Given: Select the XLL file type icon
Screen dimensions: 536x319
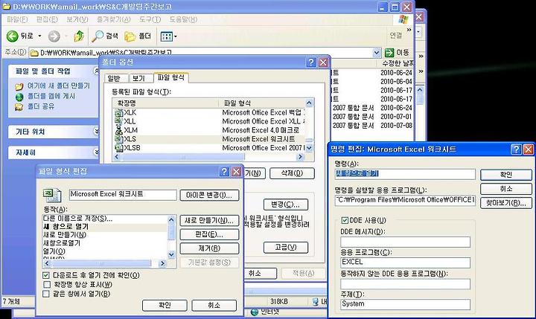Looking at the screenshot, I should pos(118,121).
